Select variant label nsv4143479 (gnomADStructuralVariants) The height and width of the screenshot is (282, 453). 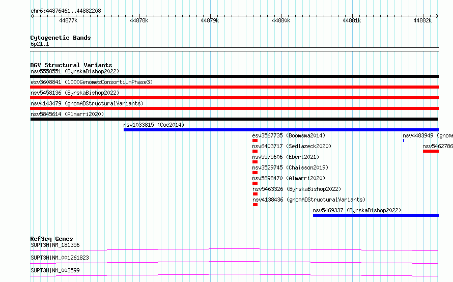pos(87,103)
